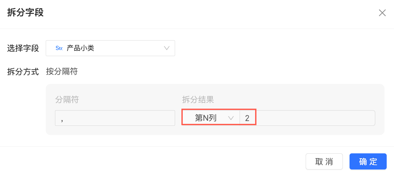Viewport: 394px width, 173px height.
Task: Click the 取消 button
Action: click(x=324, y=162)
